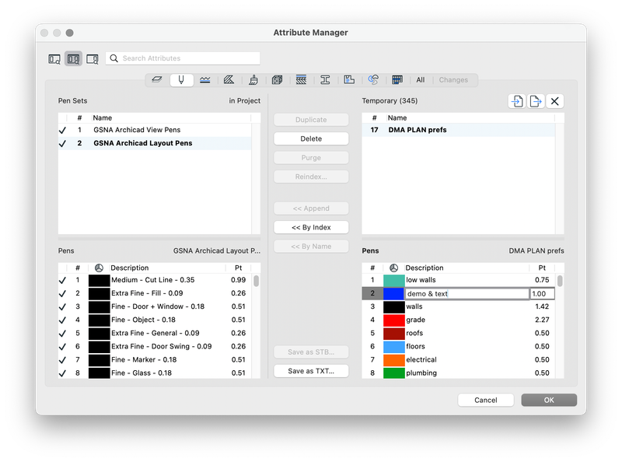Click the green swatch for plumbing
This screenshot has width=622, height=462.
(393, 373)
